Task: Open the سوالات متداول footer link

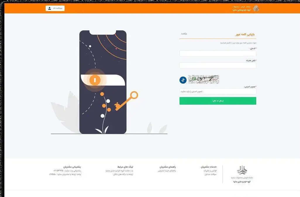Action: pos(211,174)
